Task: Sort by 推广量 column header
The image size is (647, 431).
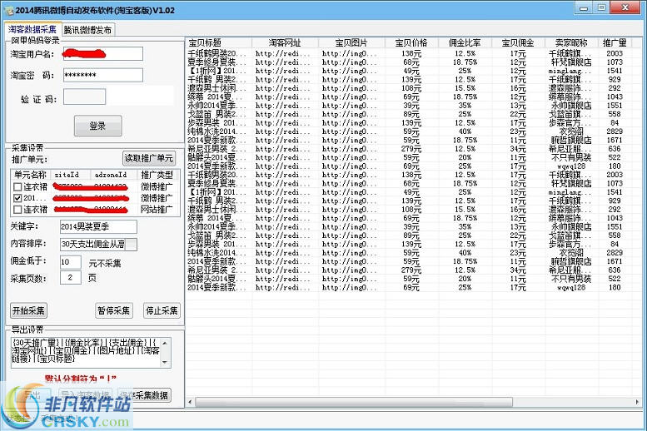Action: click(x=615, y=42)
